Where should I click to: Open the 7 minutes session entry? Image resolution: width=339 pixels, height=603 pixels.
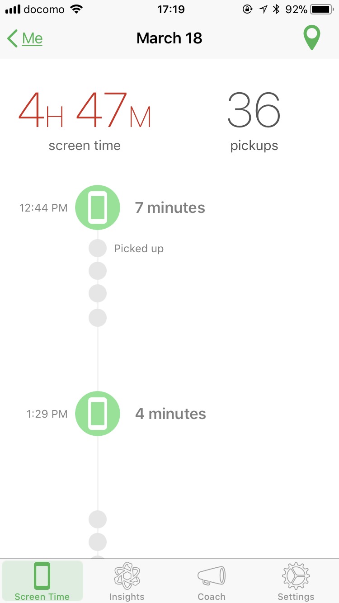170,208
